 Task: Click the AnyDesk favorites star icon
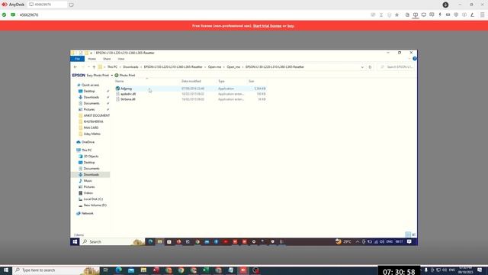pyautogui.click(x=396, y=15)
